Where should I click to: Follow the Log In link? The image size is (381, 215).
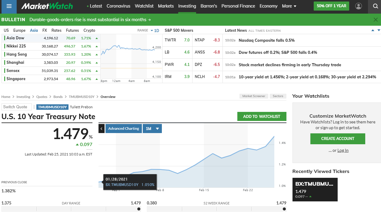(343, 150)
